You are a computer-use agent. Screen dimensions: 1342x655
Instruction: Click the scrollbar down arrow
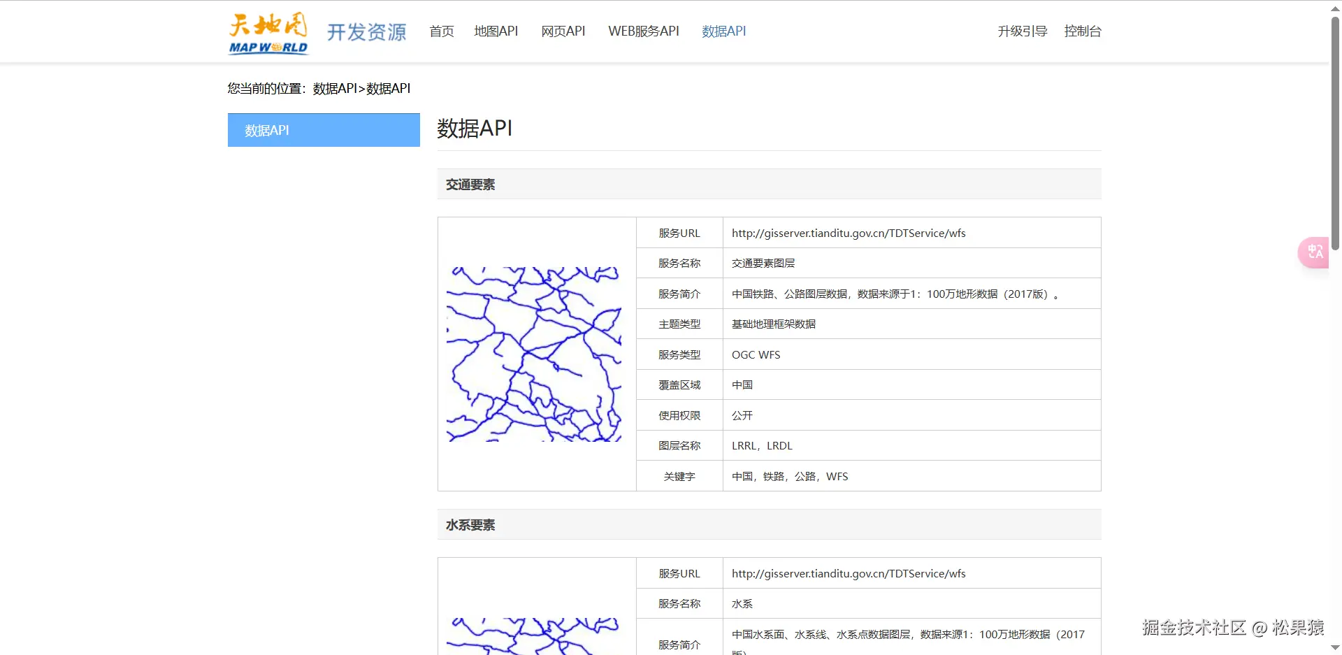(1335, 647)
